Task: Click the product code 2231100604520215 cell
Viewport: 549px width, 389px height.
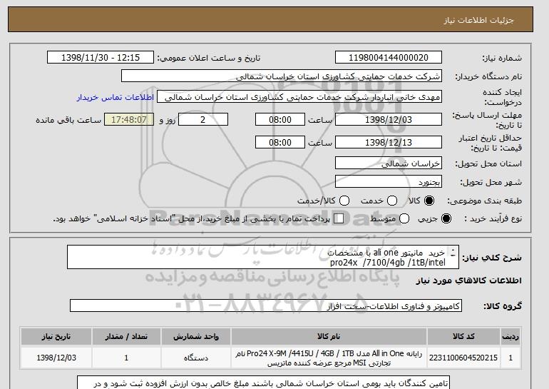Action: click(x=463, y=358)
